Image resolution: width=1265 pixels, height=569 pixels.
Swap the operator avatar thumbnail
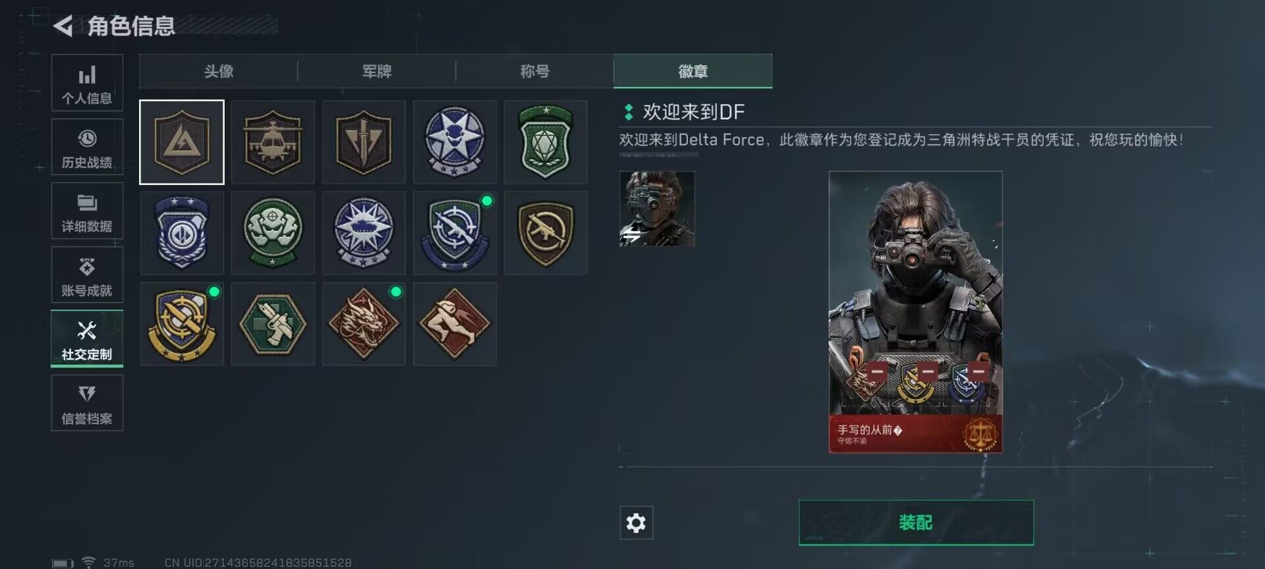[657, 209]
